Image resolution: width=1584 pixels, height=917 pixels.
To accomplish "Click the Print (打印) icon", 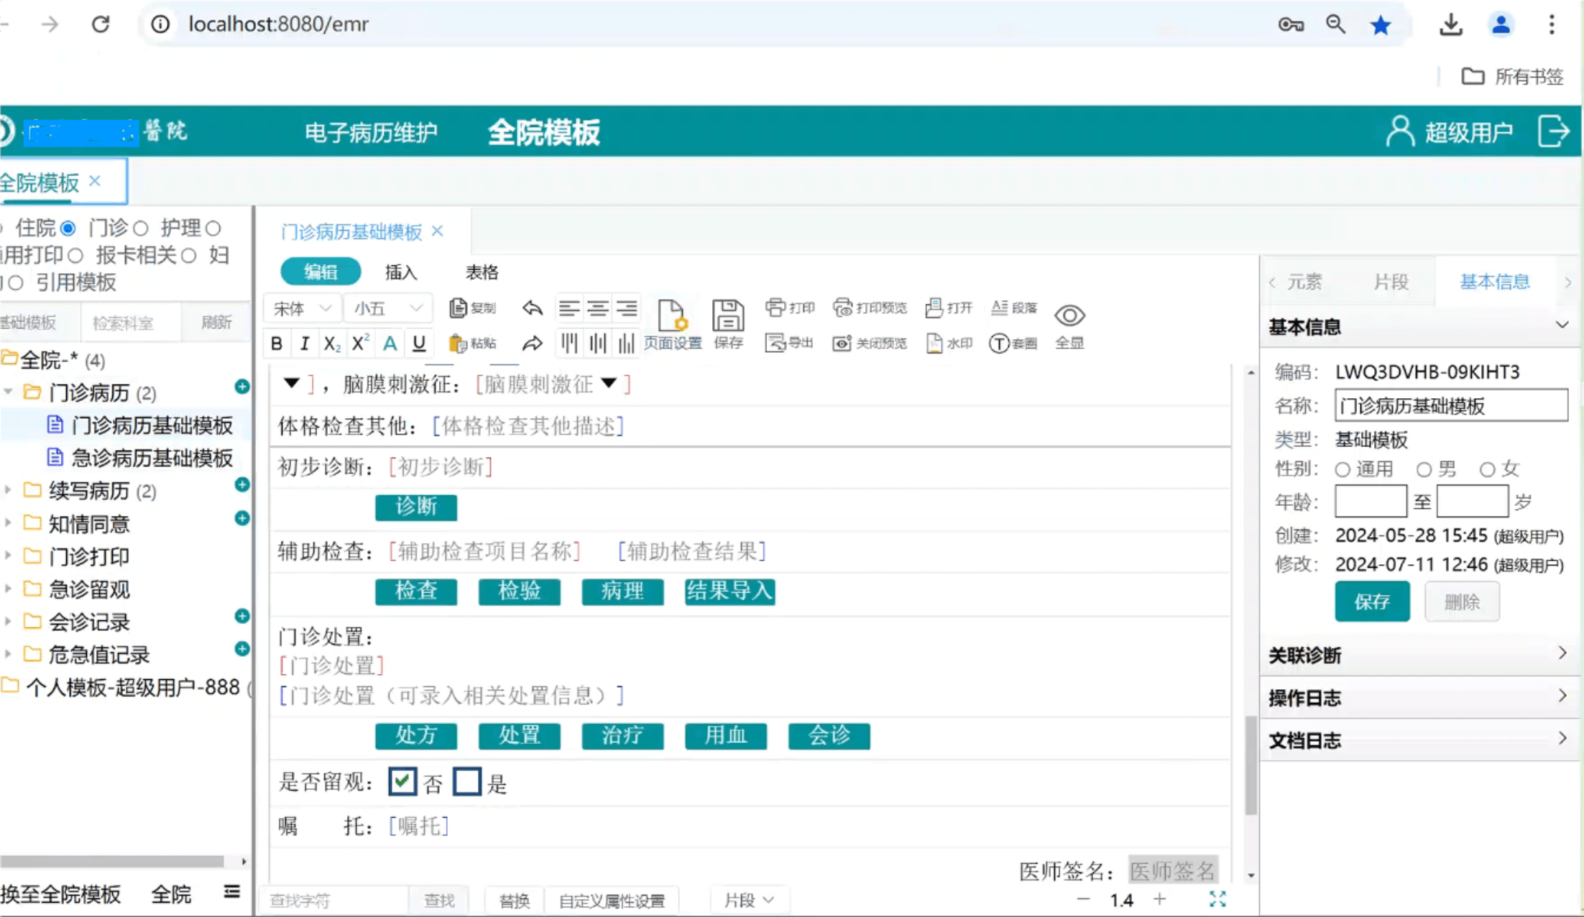I will click(x=790, y=308).
